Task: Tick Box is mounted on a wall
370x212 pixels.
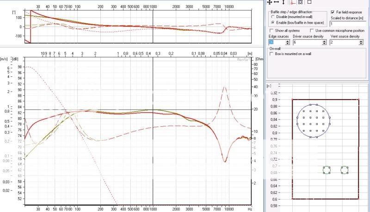Action: click(271, 54)
